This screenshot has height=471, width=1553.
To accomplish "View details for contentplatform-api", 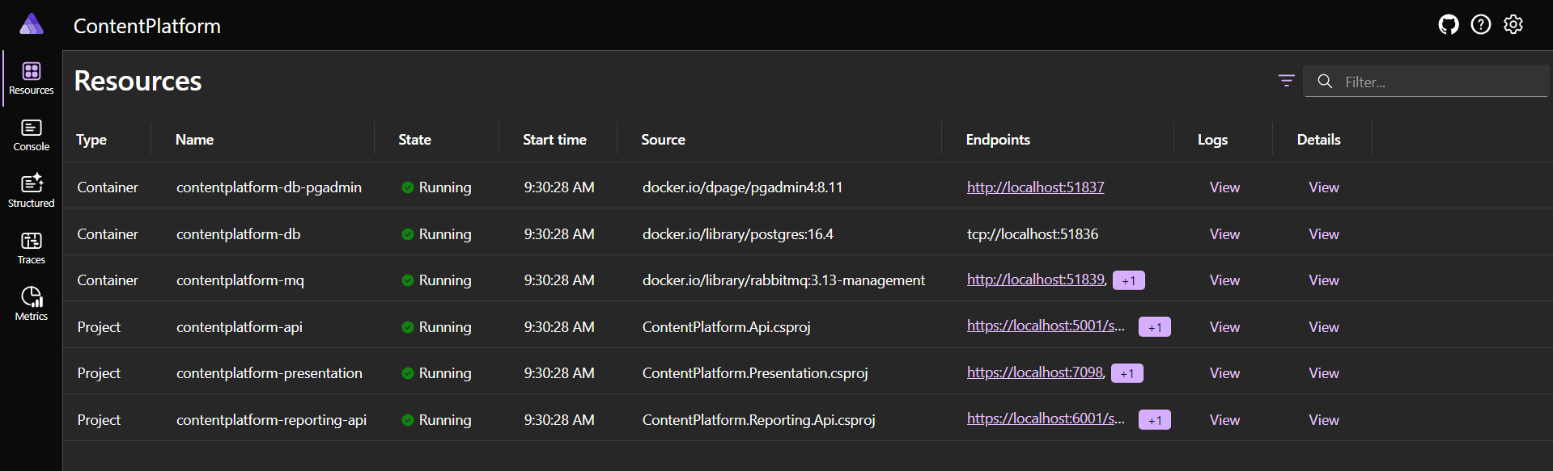I will (1324, 327).
